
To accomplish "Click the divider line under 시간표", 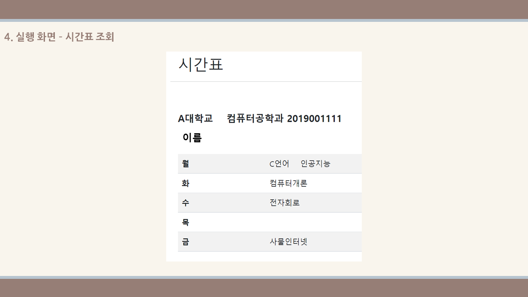I will coord(266,82).
